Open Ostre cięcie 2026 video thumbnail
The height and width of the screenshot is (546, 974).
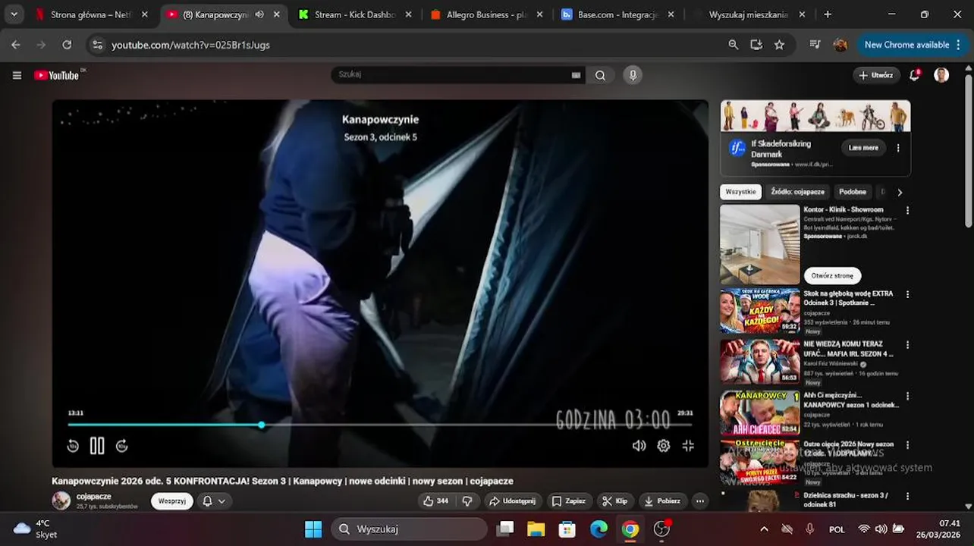click(760, 461)
